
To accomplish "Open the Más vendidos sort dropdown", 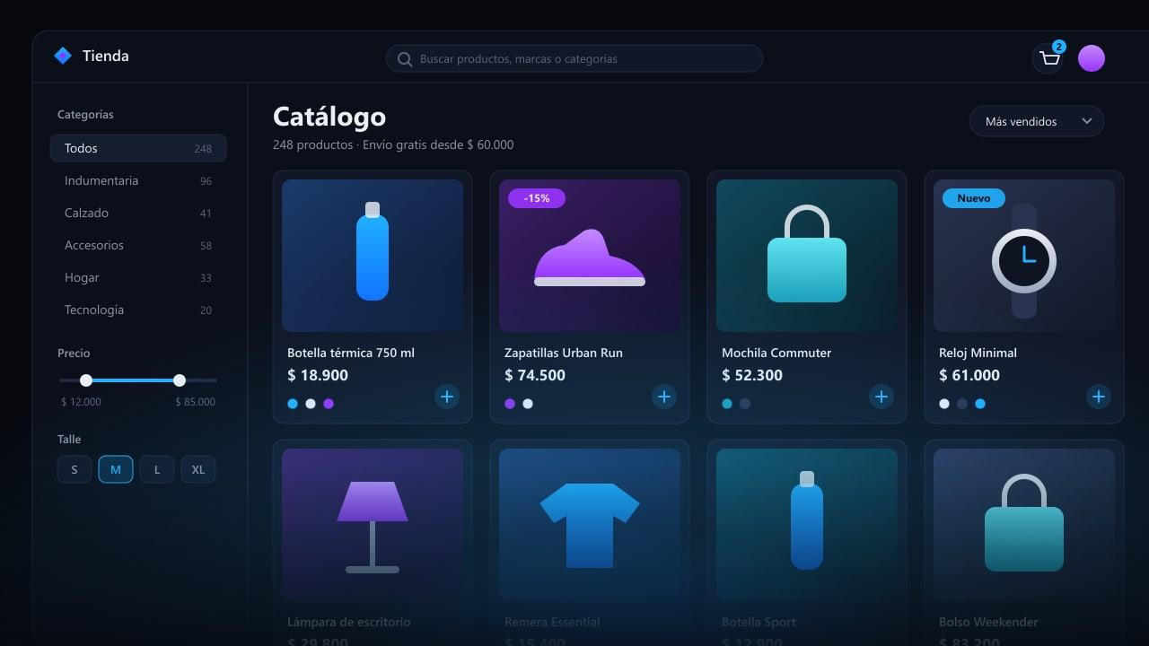I will click(1037, 121).
